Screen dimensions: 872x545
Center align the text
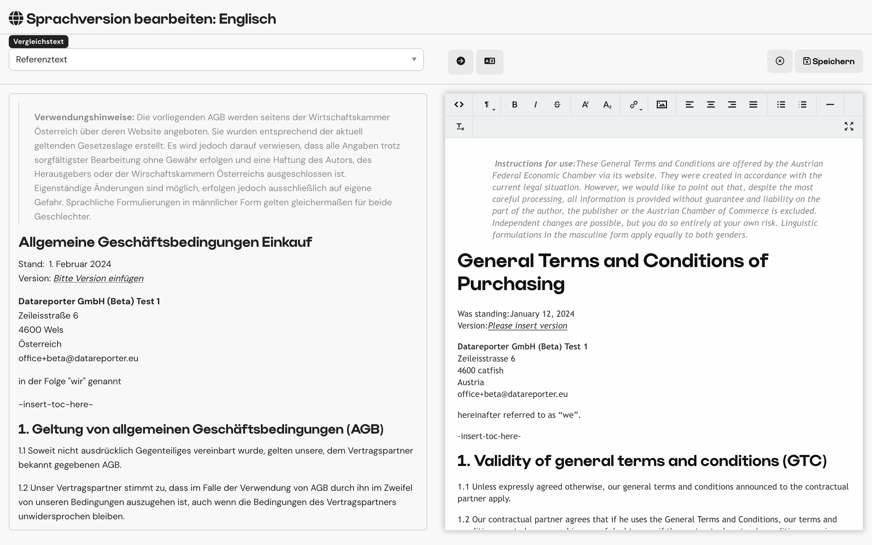(x=711, y=104)
